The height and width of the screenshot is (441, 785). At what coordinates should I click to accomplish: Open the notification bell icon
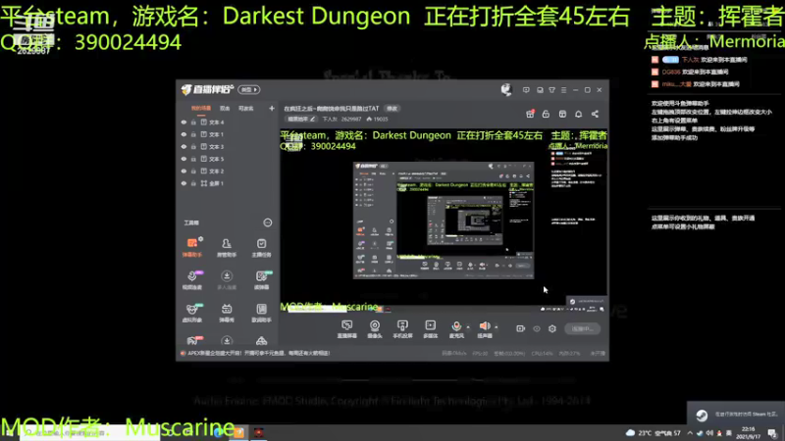click(x=579, y=114)
